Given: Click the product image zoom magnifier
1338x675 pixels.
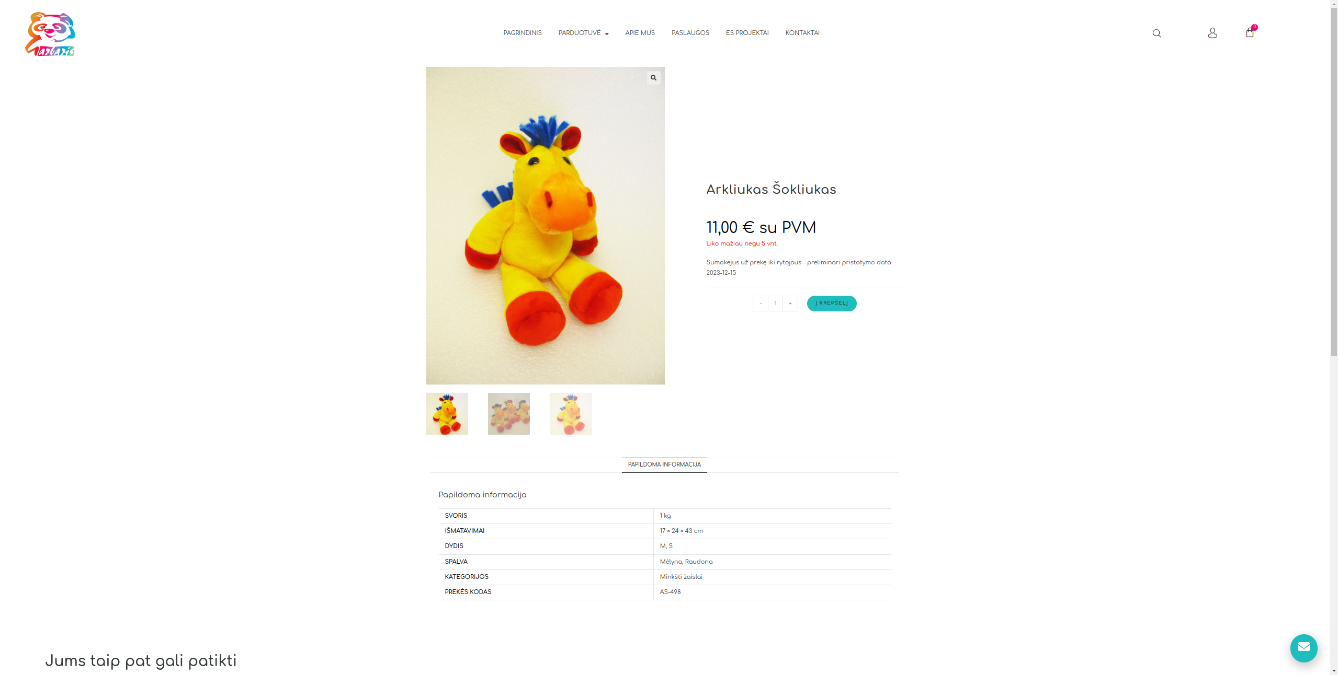Looking at the screenshot, I should 653,78.
